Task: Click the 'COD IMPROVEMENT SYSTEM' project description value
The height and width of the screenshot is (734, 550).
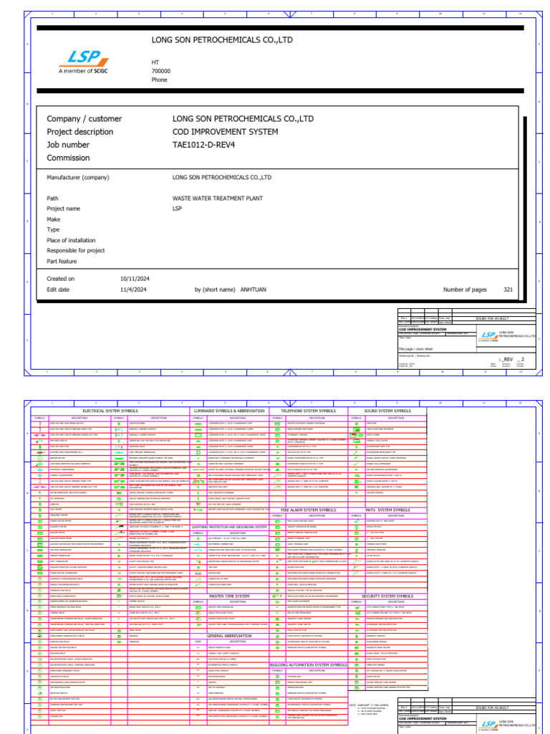Action: [226, 132]
